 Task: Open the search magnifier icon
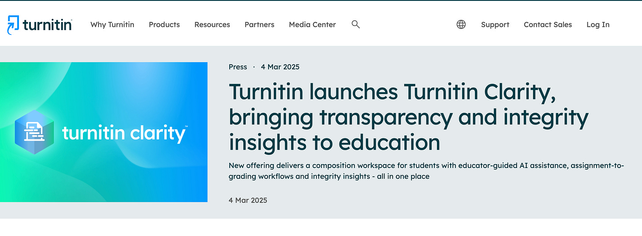coord(356,25)
